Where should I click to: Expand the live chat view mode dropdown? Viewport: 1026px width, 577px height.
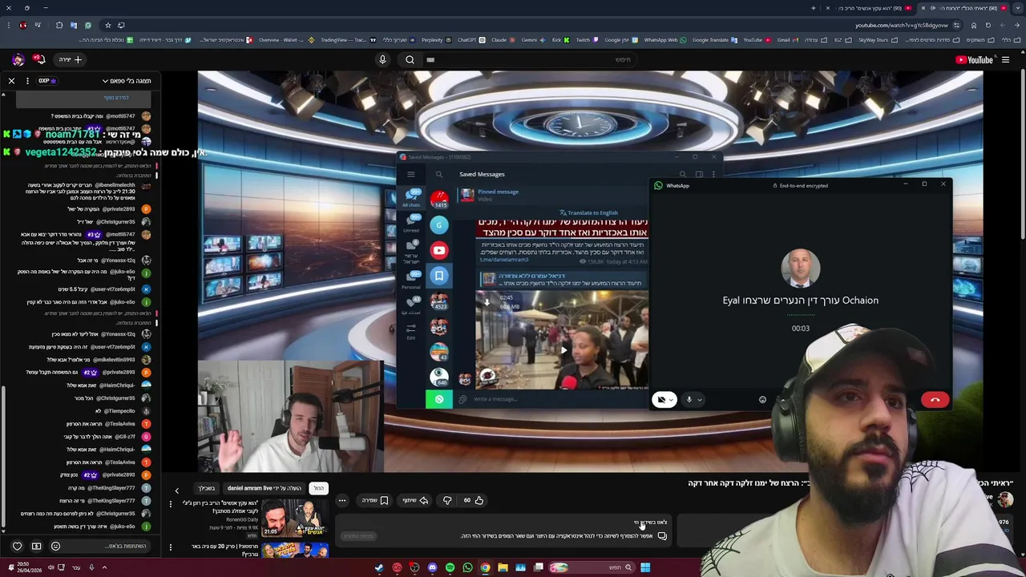127,81
